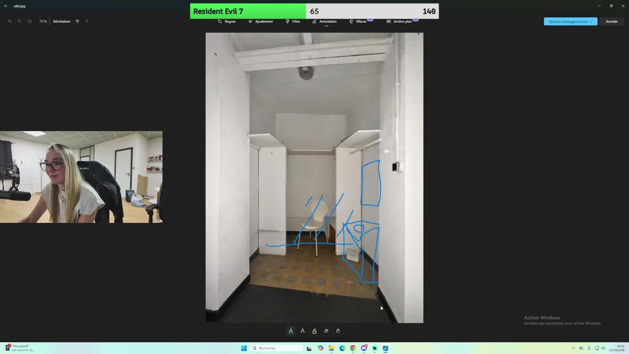Click the erase all strokes tool
The width and height of the screenshot is (629, 354).
338,331
